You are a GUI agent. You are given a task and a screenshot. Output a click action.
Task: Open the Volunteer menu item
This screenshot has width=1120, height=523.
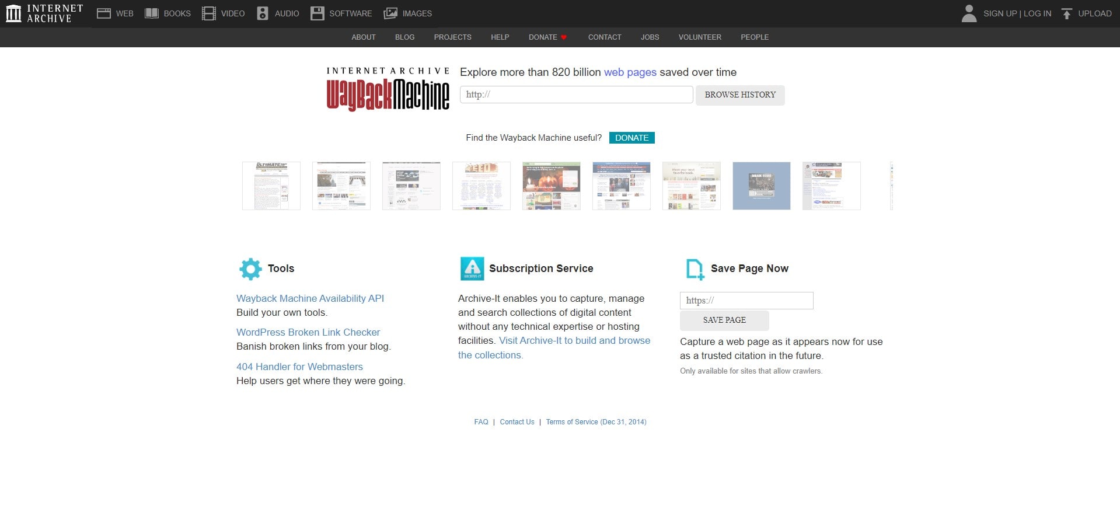(x=700, y=37)
